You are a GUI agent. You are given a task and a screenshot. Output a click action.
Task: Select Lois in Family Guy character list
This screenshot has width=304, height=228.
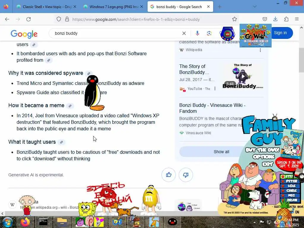(290, 186)
